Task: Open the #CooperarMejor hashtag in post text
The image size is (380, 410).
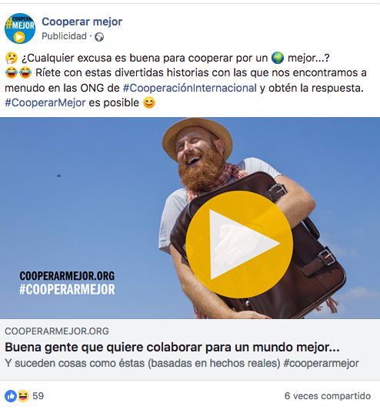Action: coord(45,102)
